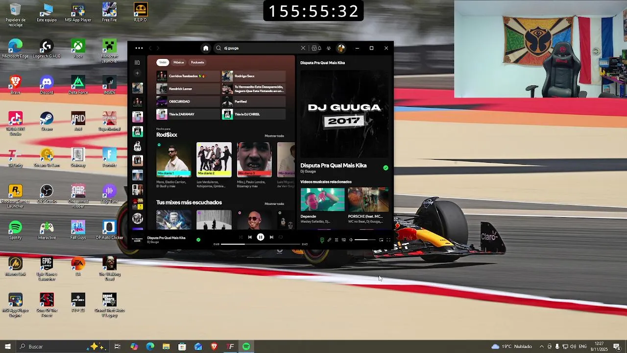Open 'Dj Guuga' artist link in panel
The image size is (627, 353).
pyautogui.click(x=308, y=172)
